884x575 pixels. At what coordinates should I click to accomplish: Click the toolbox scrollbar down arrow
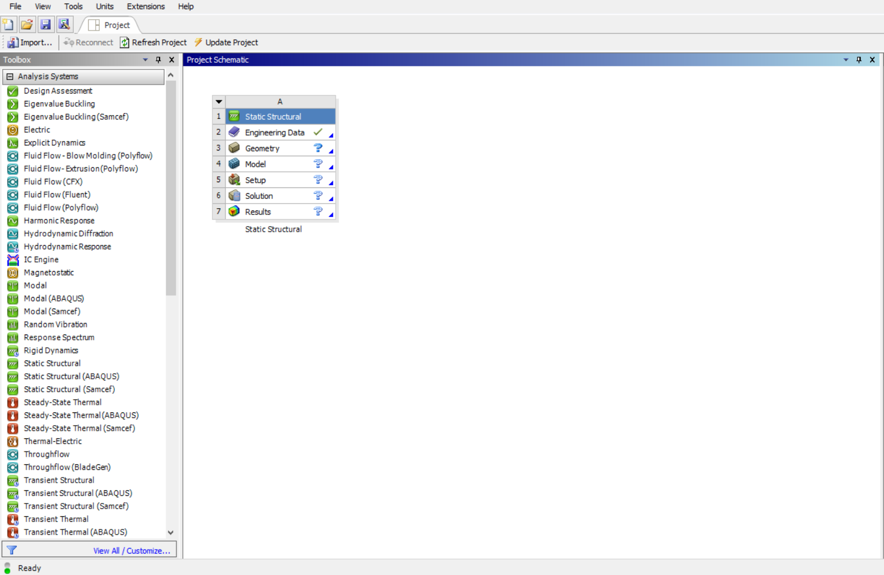[170, 532]
